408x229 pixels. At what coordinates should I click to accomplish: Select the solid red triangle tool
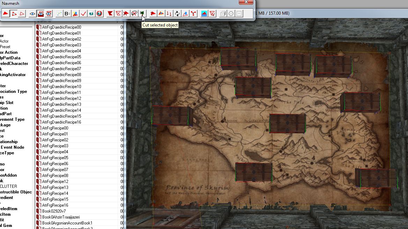pyautogui.click(x=6, y=14)
